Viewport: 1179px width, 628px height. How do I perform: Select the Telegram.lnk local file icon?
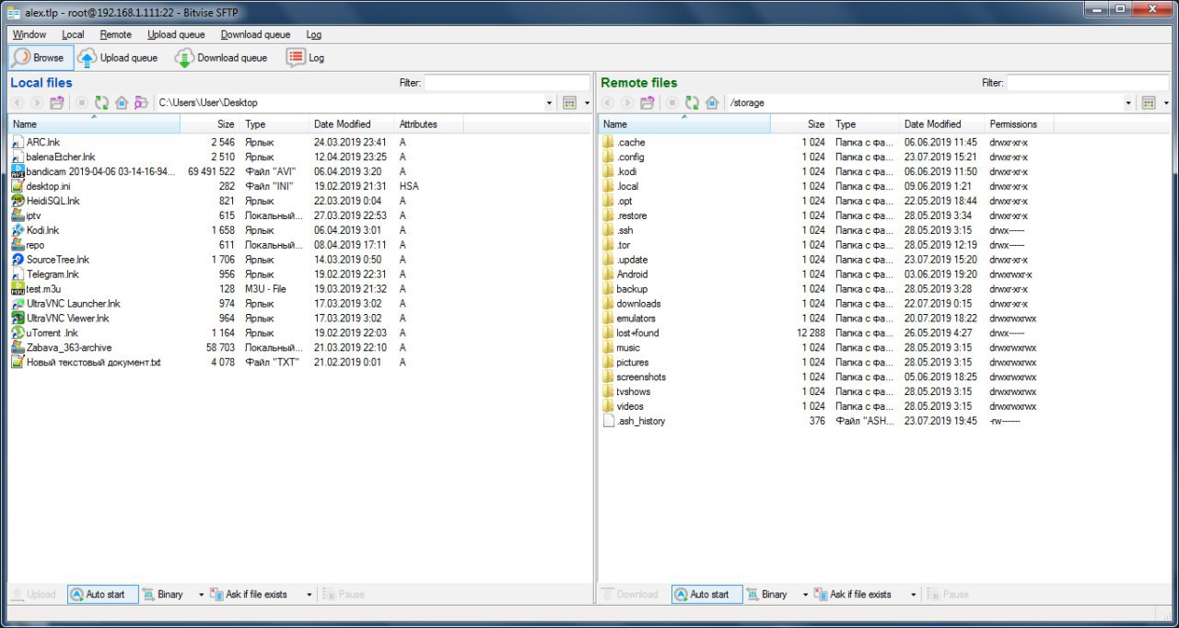click(x=18, y=274)
